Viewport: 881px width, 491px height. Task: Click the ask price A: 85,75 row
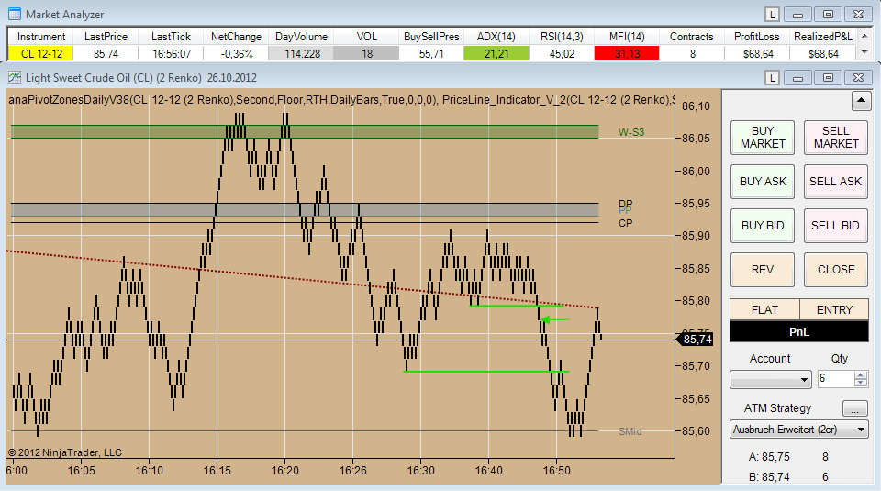[788, 457]
